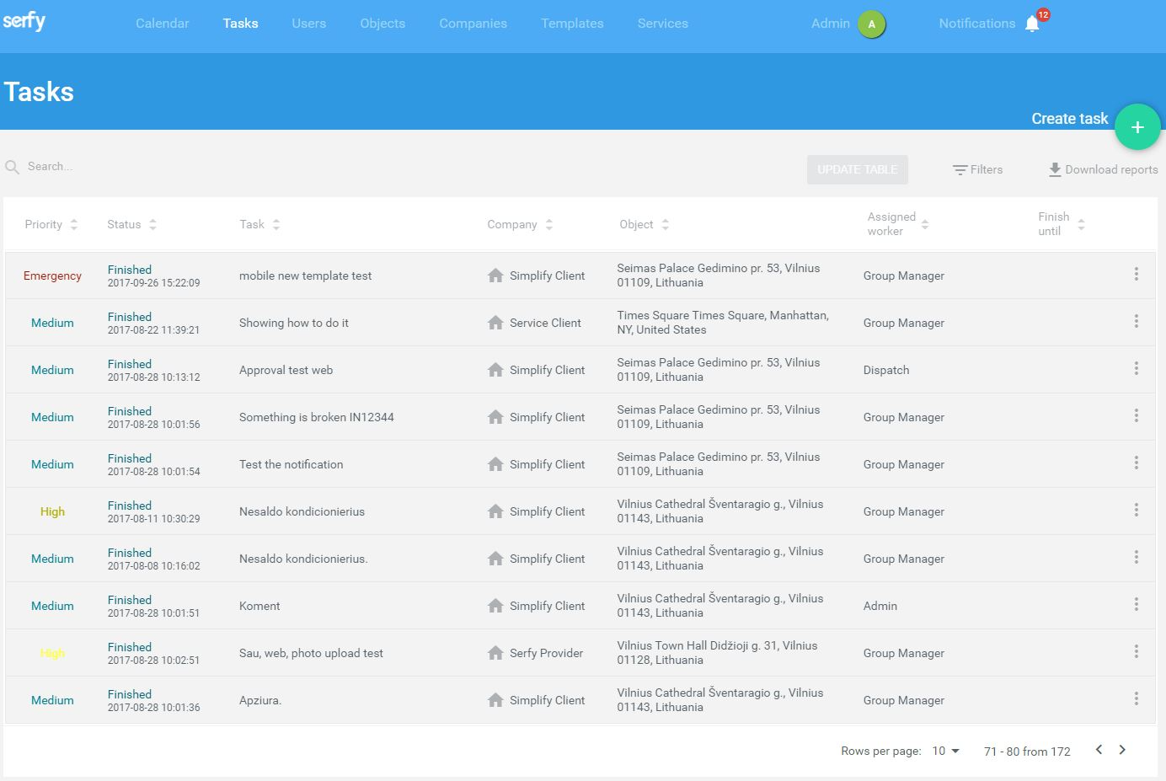The width and height of the screenshot is (1166, 781).
Task: Open Notifications via the bell icon
Action: 1032,24
